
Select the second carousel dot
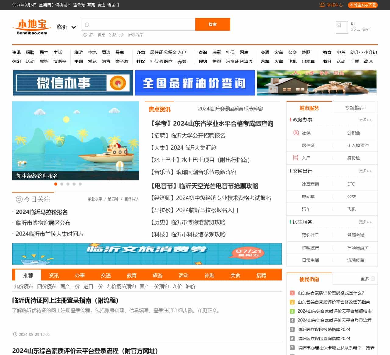pyautogui.click(x=62, y=184)
